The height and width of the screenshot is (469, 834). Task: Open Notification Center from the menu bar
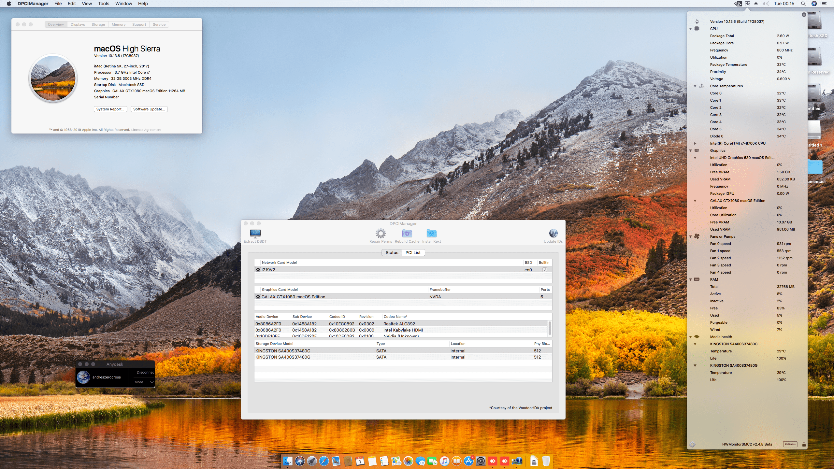824,4
